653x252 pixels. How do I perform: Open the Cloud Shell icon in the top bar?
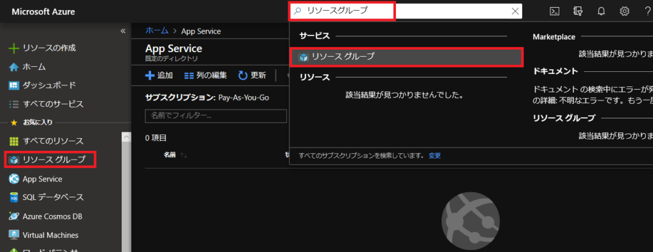tap(554, 11)
